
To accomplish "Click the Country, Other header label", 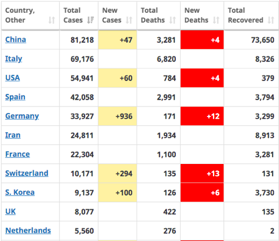I will (x=20, y=15).
